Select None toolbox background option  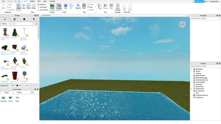pos(27,85)
